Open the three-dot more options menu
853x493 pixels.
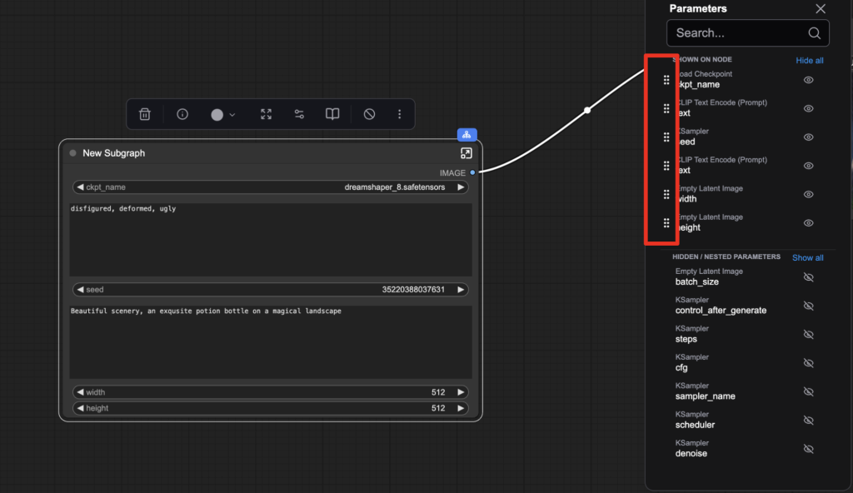point(400,114)
